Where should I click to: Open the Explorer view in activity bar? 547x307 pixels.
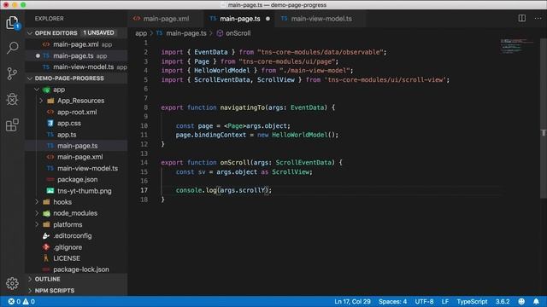12,23
